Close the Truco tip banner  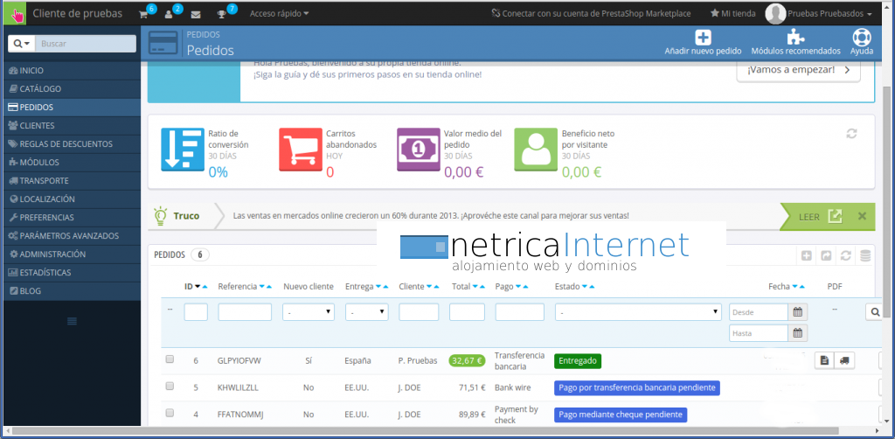[x=862, y=216]
